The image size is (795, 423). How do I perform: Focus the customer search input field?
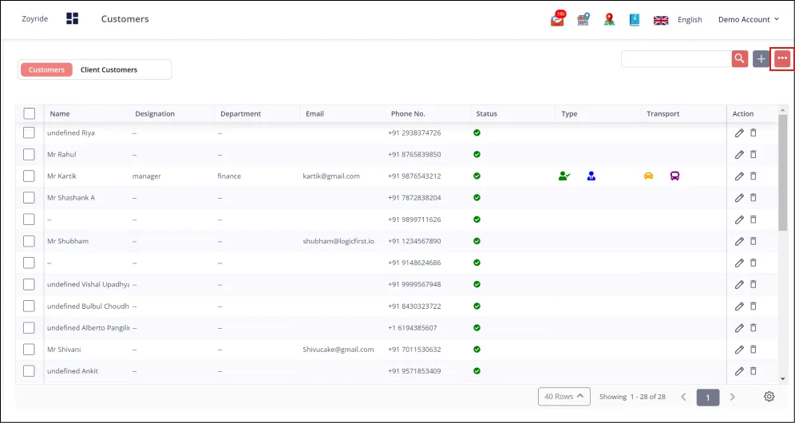[676, 59]
